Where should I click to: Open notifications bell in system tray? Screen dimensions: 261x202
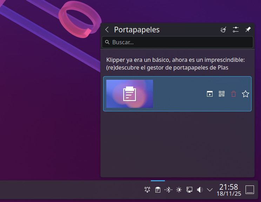(x=147, y=190)
